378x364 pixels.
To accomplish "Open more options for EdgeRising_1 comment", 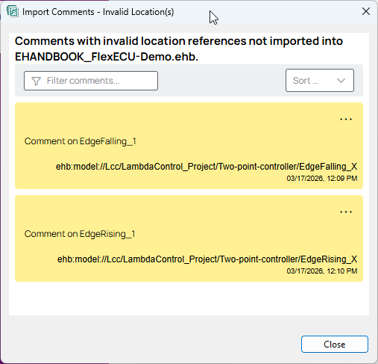I will click(x=346, y=212).
